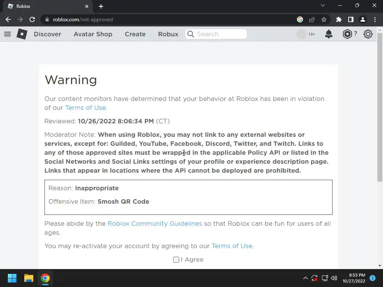The height and width of the screenshot is (287, 383).
Task: Toggle the browser side panel
Action: [x=351, y=19]
